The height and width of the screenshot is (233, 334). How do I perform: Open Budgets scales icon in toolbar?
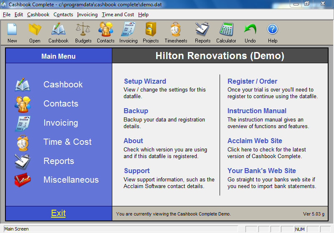83,30
